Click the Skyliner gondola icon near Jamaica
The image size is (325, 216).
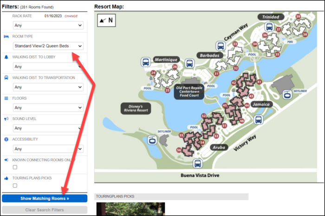click(x=287, y=95)
